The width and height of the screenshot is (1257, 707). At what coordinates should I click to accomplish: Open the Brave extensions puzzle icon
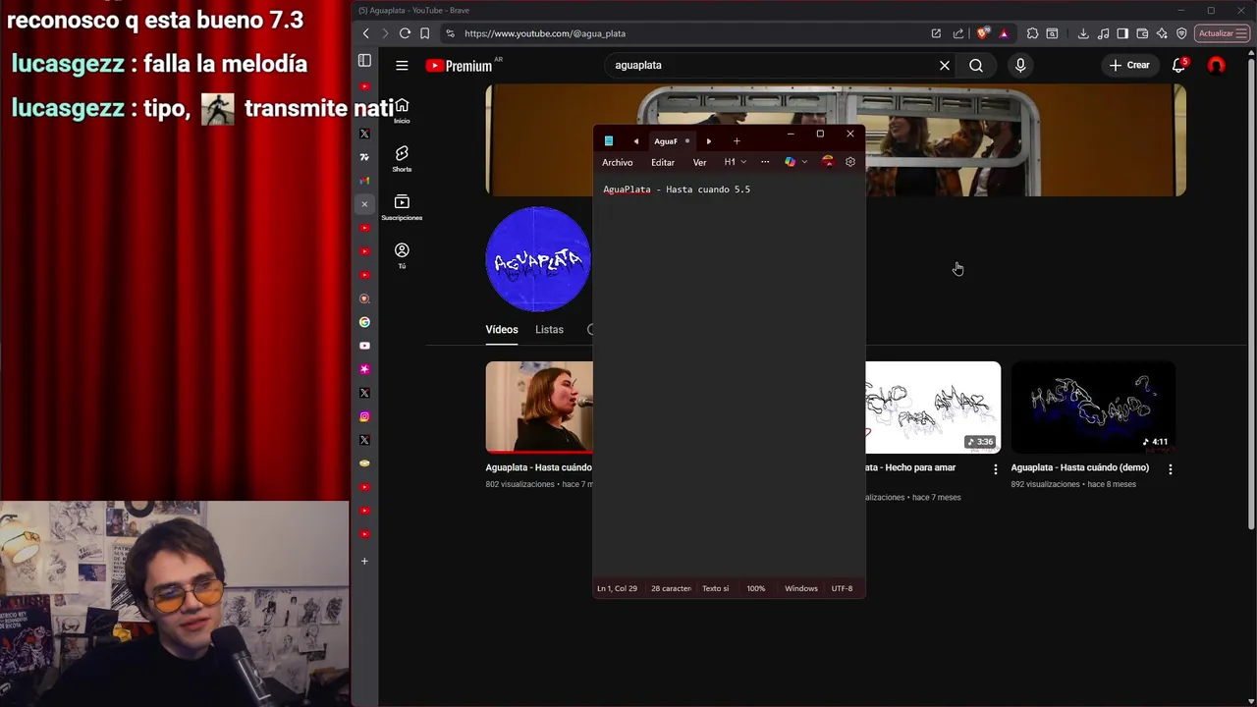click(1032, 33)
